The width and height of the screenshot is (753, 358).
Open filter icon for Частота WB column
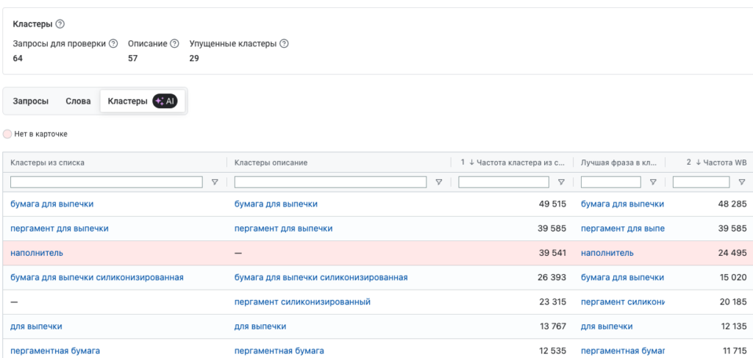(741, 182)
